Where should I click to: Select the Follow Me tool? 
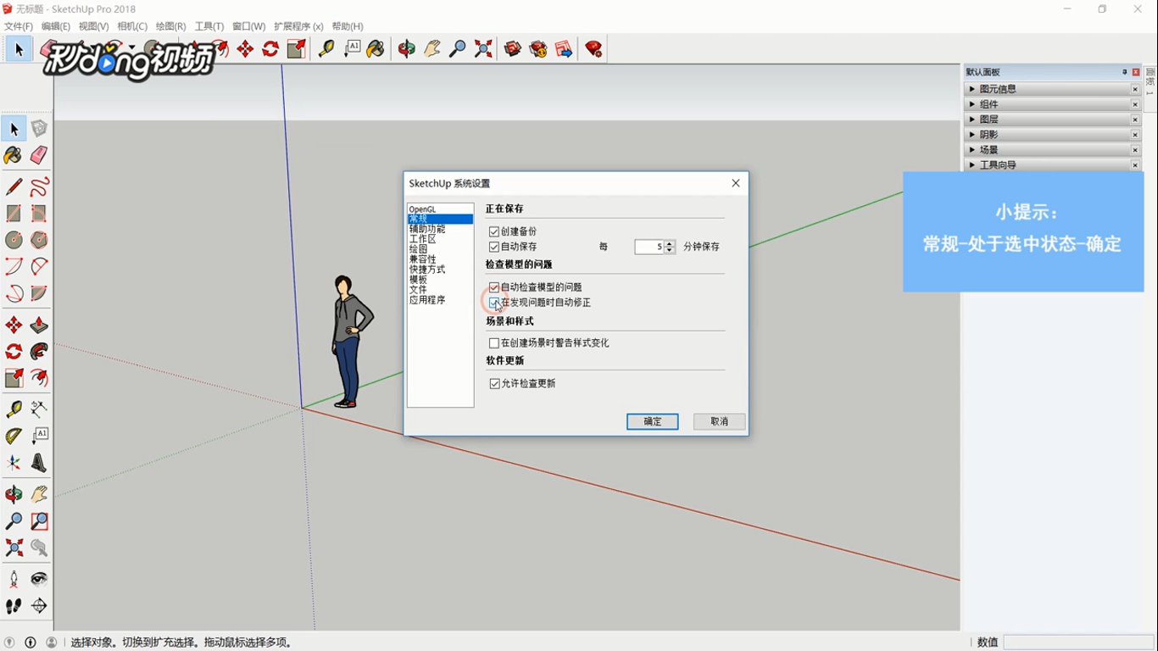(39, 352)
